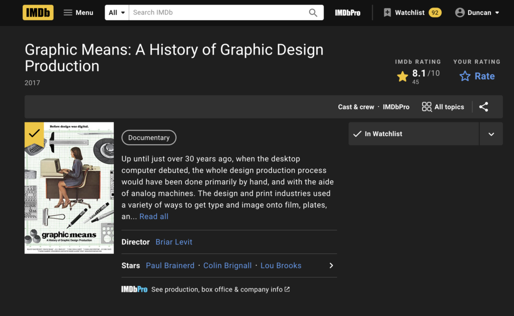The width and height of the screenshot is (514, 316).
Task: Click the share icon
Action: click(x=483, y=107)
